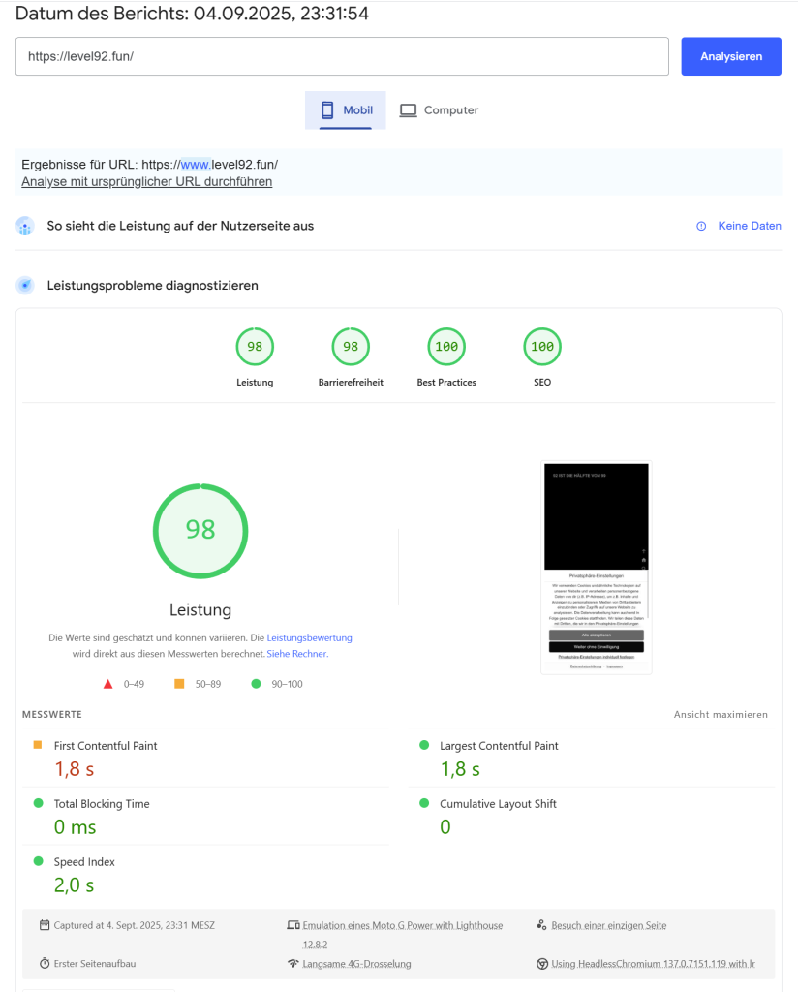Image resolution: width=798 pixels, height=992 pixels.
Task: Jump to the Leistung score gauge 98
Action: tap(255, 347)
